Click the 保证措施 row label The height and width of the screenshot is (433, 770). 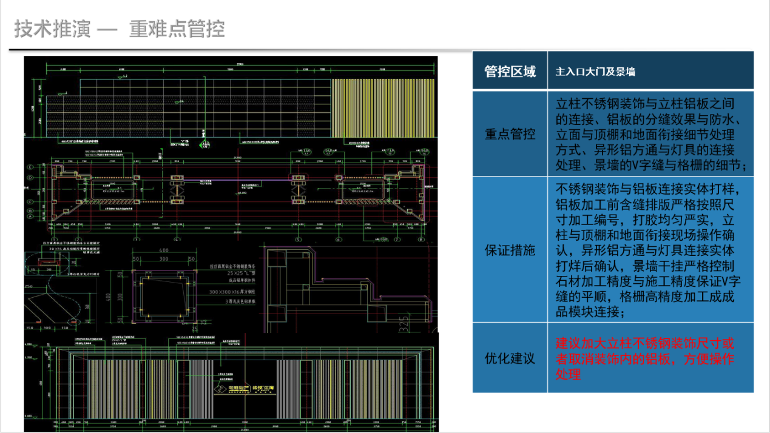[509, 249]
